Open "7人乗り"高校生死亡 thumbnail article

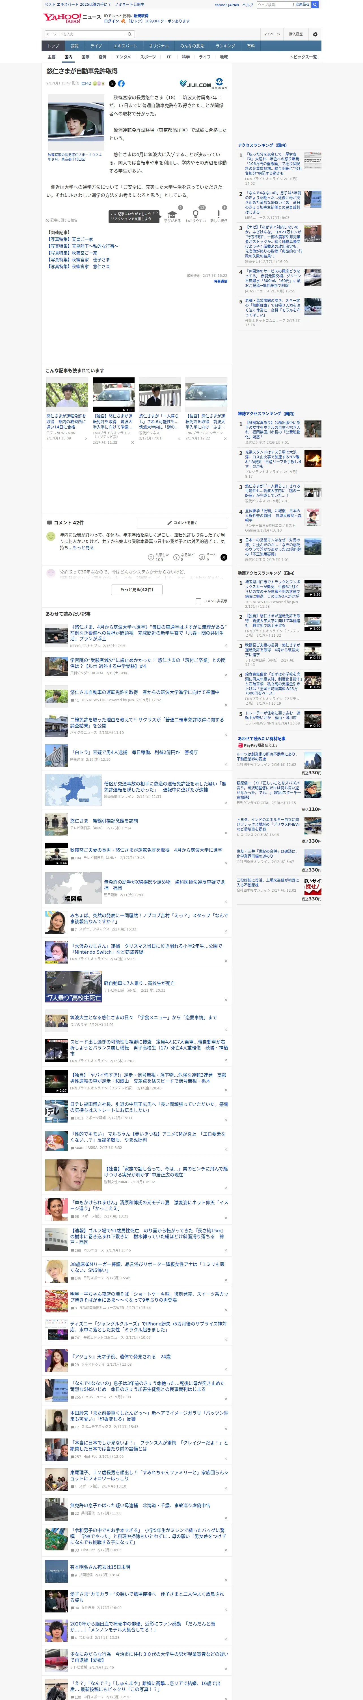73,987
